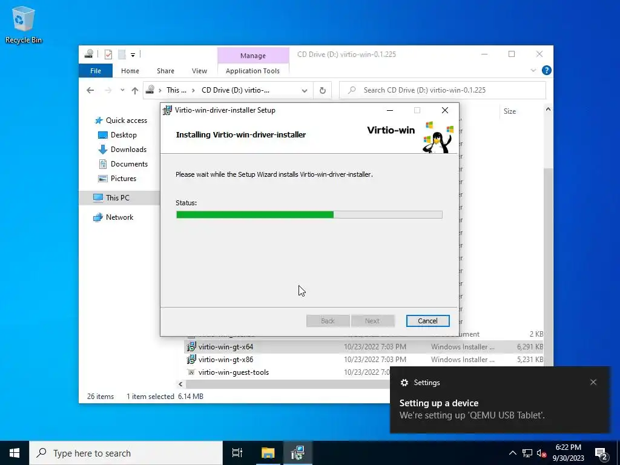The width and height of the screenshot is (620, 465).
Task: Open the network icon in system tray
Action: tap(527, 453)
